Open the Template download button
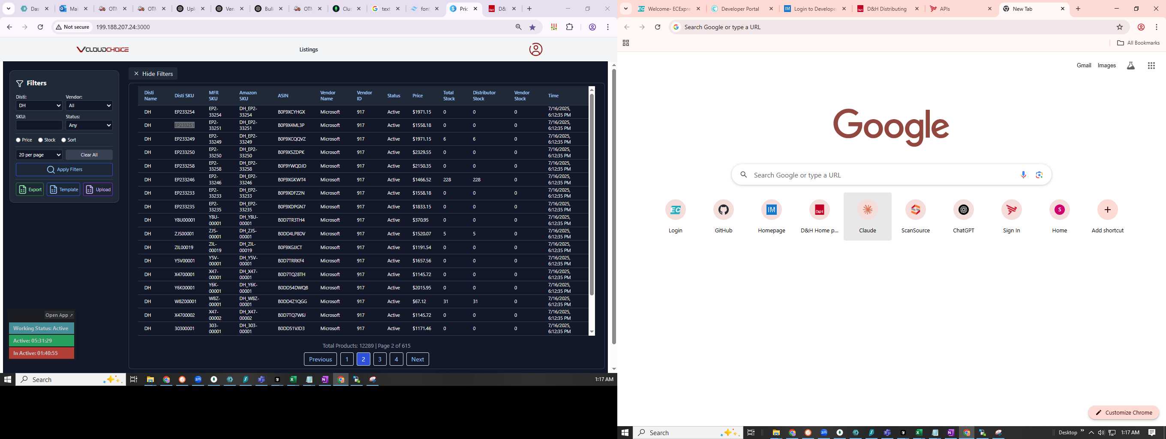This screenshot has width=1166, height=439. [x=63, y=189]
